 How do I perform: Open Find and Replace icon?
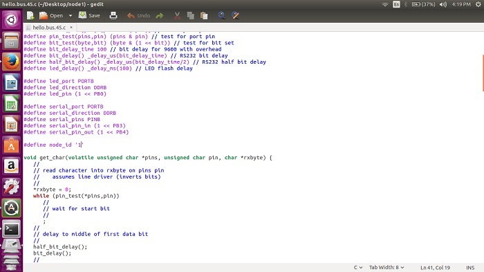click(235, 15)
